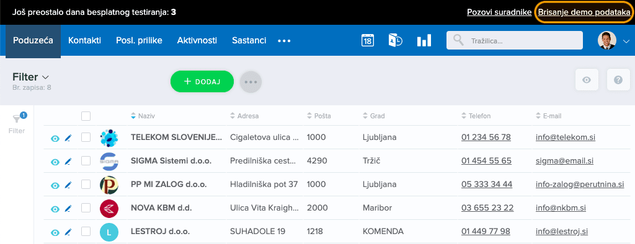The height and width of the screenshot is (244, 635).
Task: Click the green DODAJ button
Action: click(202, 81)
